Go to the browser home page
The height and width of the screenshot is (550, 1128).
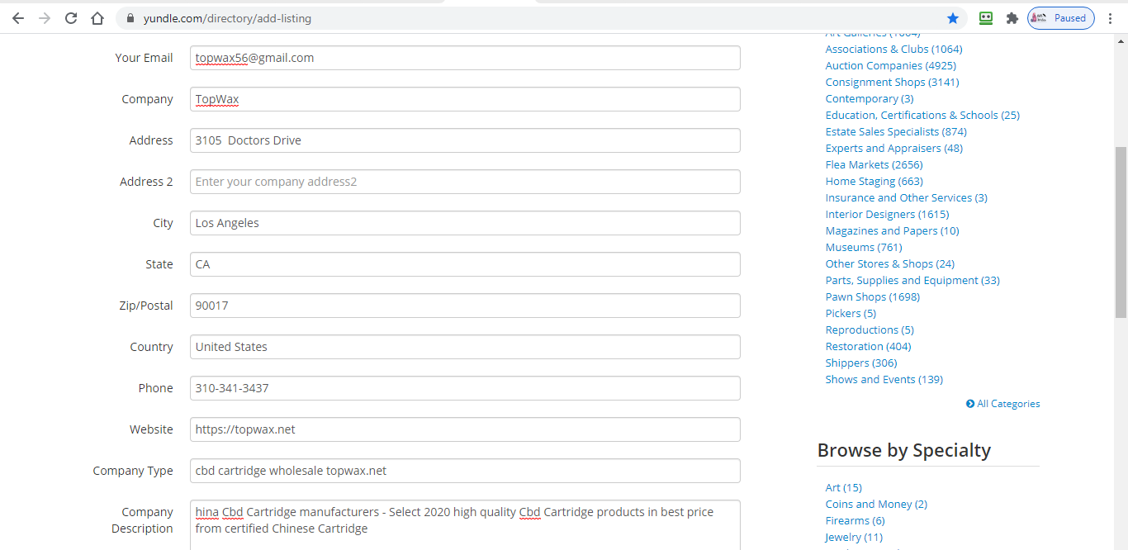(x=97, y=18)
